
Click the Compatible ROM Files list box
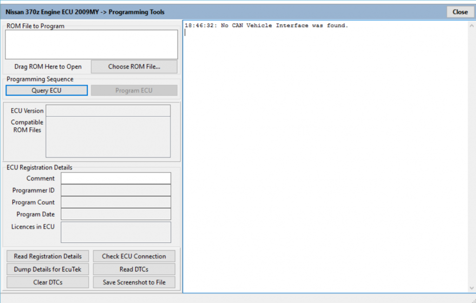(108, 137)
